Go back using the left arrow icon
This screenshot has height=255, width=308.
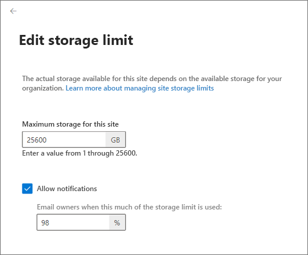pos(13,11)
